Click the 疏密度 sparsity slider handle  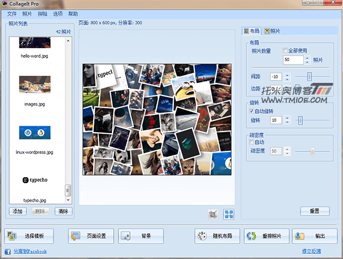coord(313,152)
